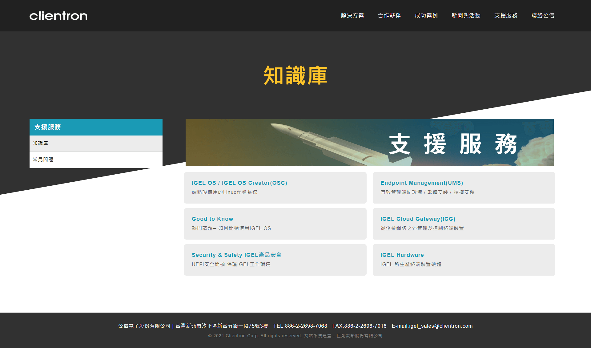Screen dimensions: 591x348
Task: Click the 支援服務 rocket banner image
Action: coord(369,142)
